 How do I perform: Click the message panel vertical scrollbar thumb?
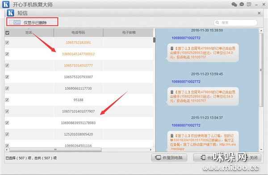pos(261,70)
